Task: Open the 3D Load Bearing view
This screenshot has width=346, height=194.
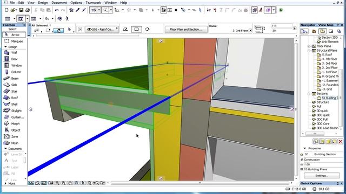Action: coord(325,128)
